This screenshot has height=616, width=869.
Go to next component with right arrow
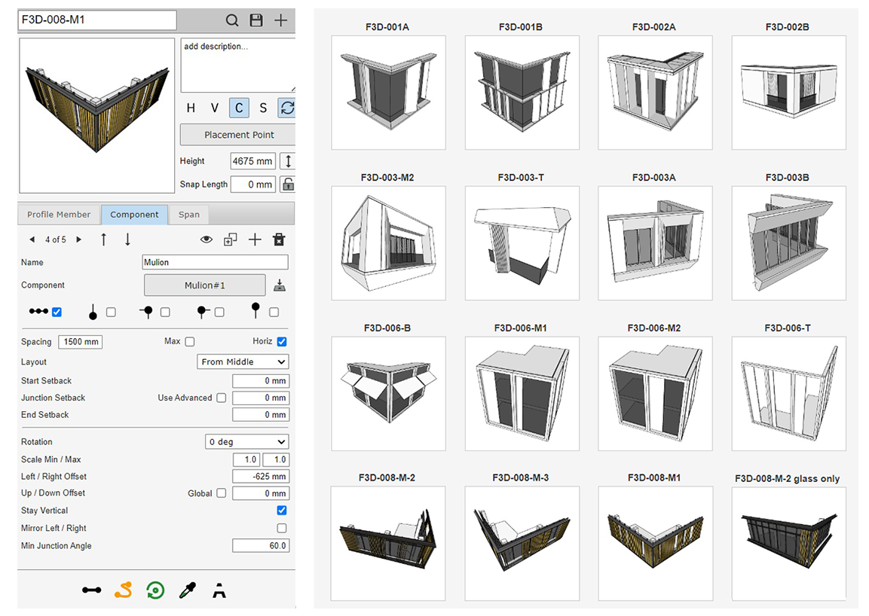click(79, 239)
